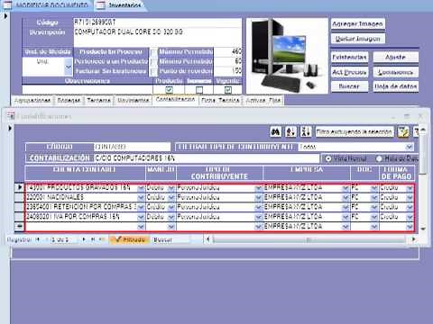Screen dimensions: 433x324
Task: Open Empresa dropdown in RETENCION POR COMPRAS row
Action: [345, 207]
